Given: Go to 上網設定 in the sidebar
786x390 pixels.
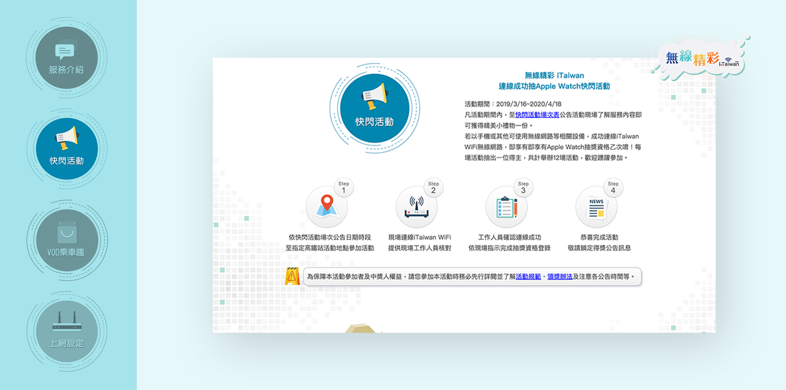Looking at the screenshot, I should point(67,331).
